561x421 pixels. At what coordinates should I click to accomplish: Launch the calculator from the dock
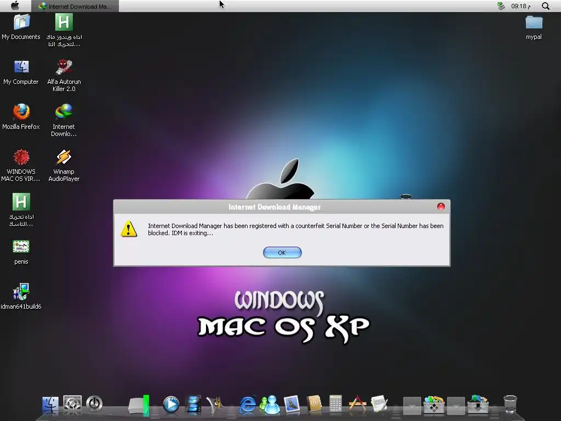336,404
